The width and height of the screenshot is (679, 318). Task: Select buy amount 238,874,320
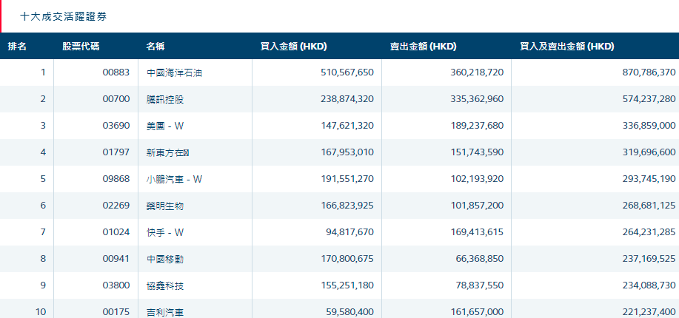tap(347, 99)
